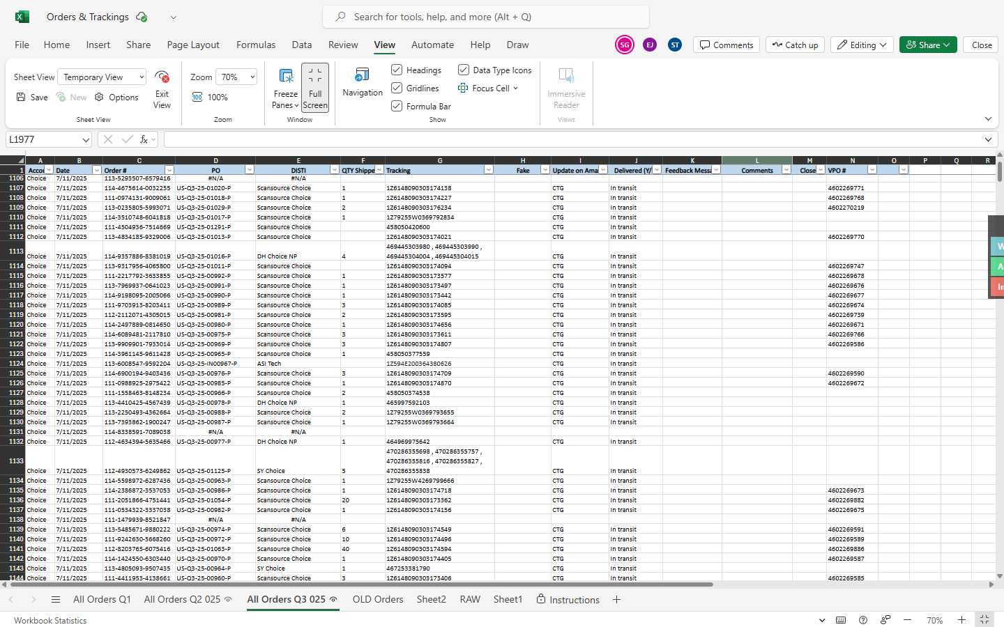Click the insert function fx icon
This screenshot has width=1004, height=627.
point(144,139)
